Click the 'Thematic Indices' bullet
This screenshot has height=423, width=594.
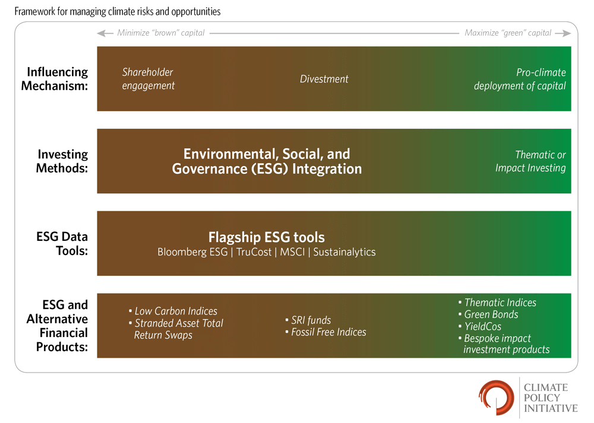click(x=497, y=303)
